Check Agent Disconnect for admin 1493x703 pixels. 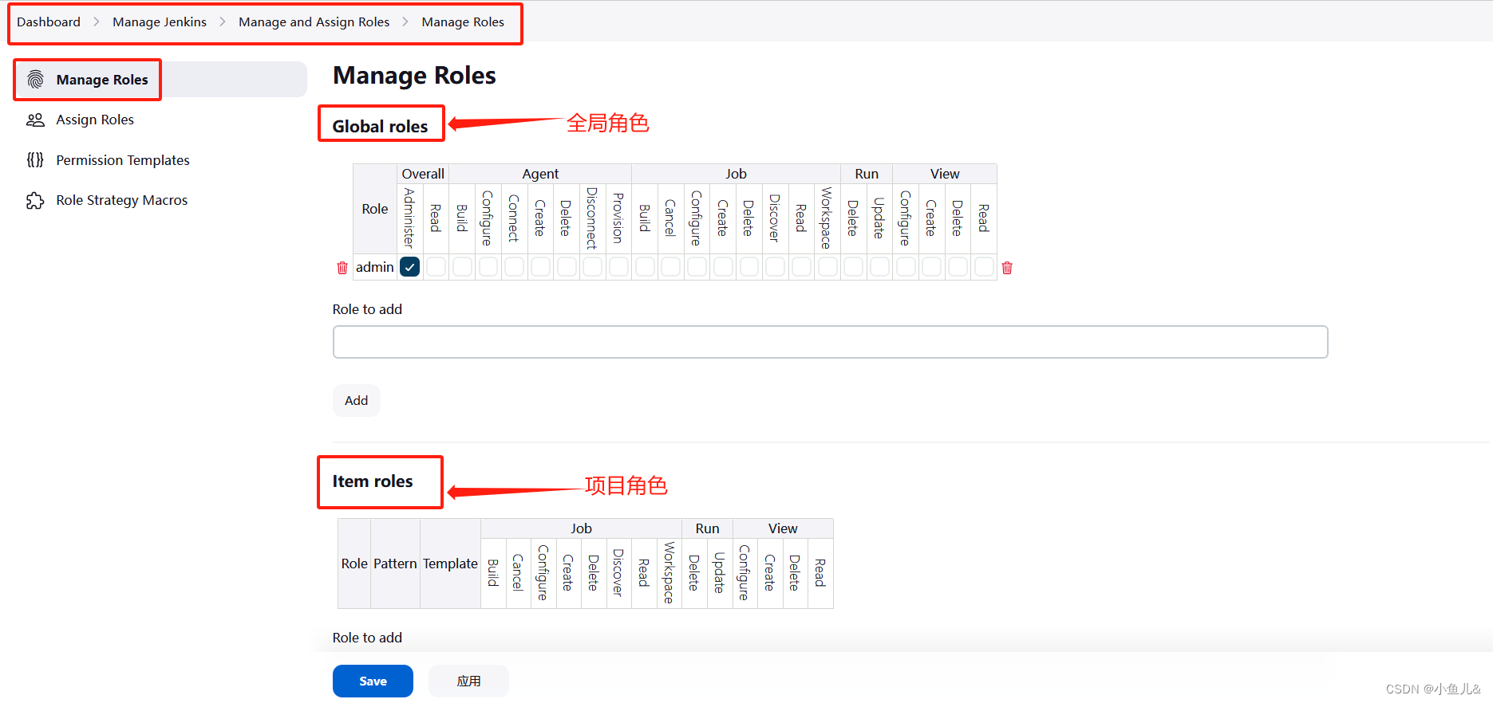pos(593,267)
